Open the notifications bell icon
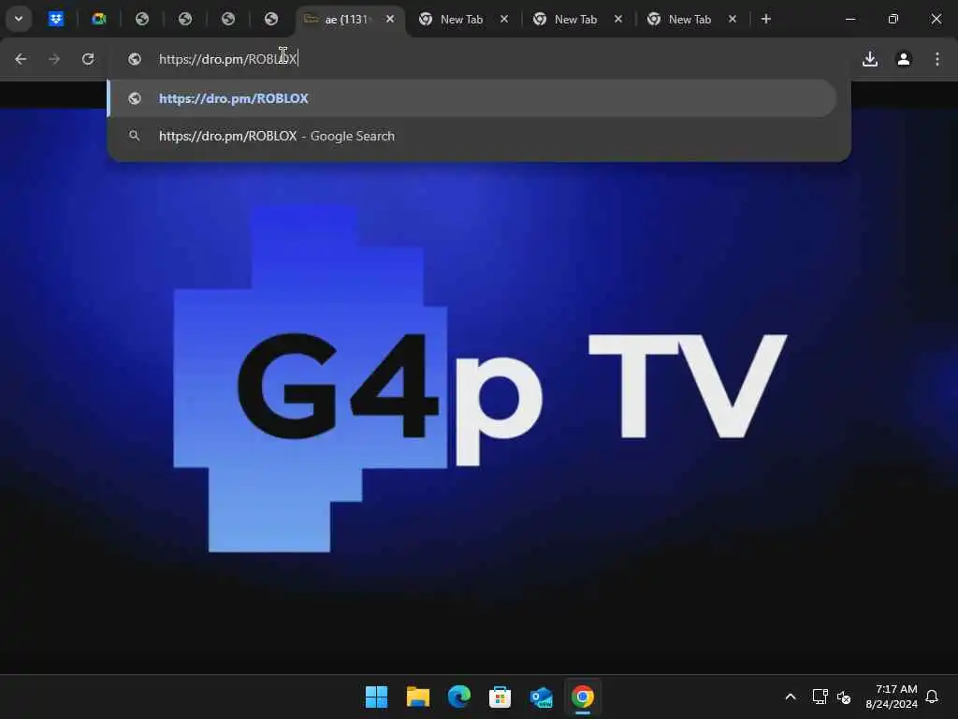Screen dimensions: 958x719 coord(933,697)
